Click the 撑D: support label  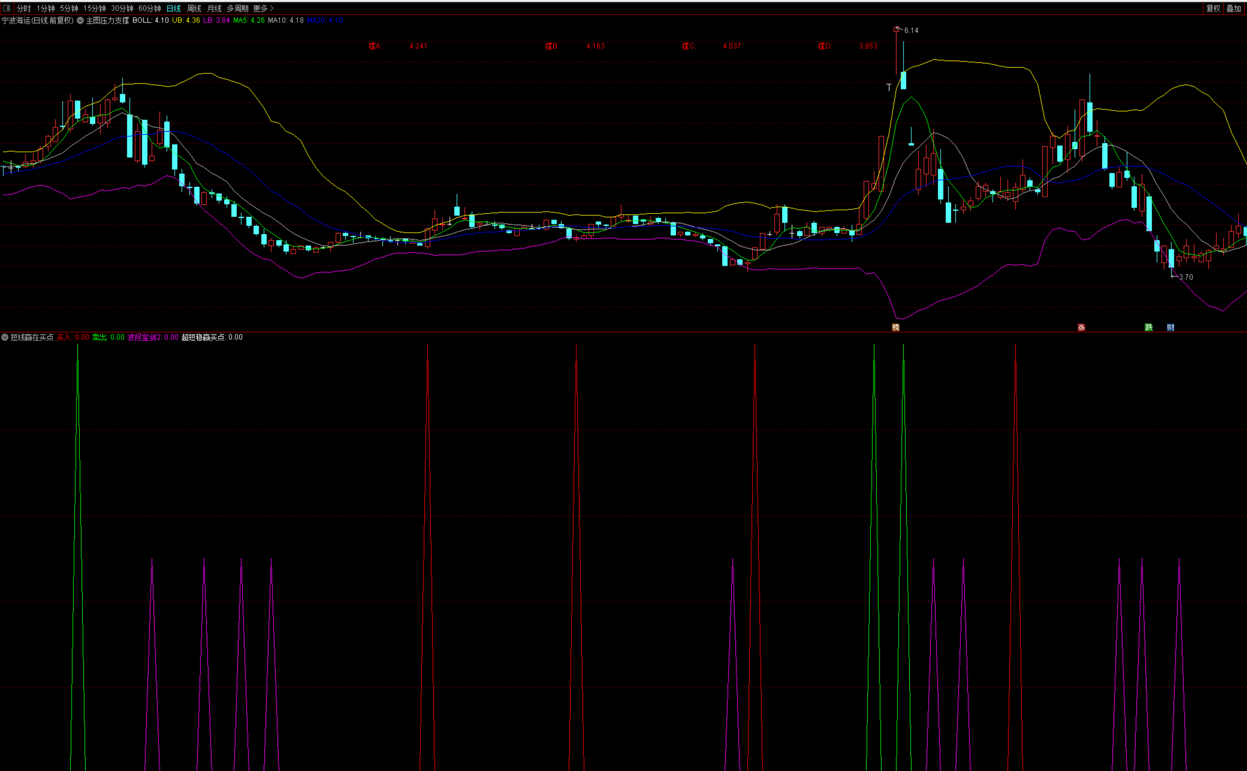(825, 46)
